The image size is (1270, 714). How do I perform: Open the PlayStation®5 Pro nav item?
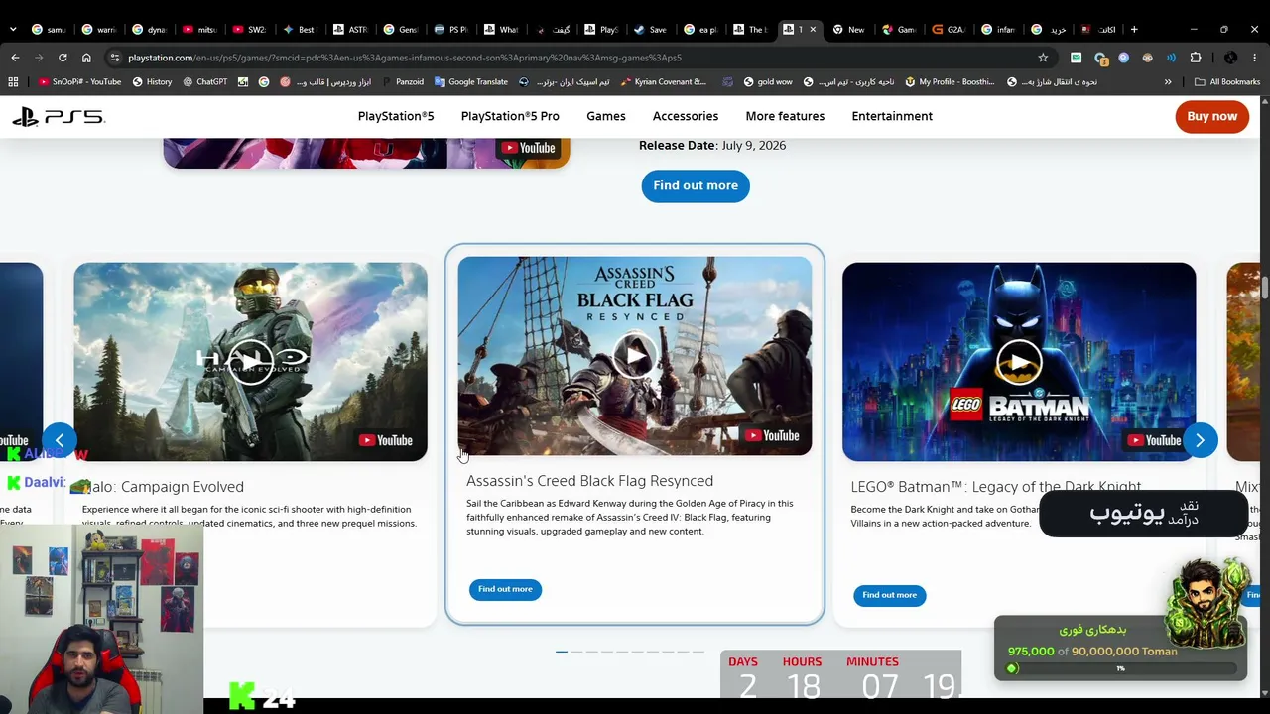click(510, 116)
